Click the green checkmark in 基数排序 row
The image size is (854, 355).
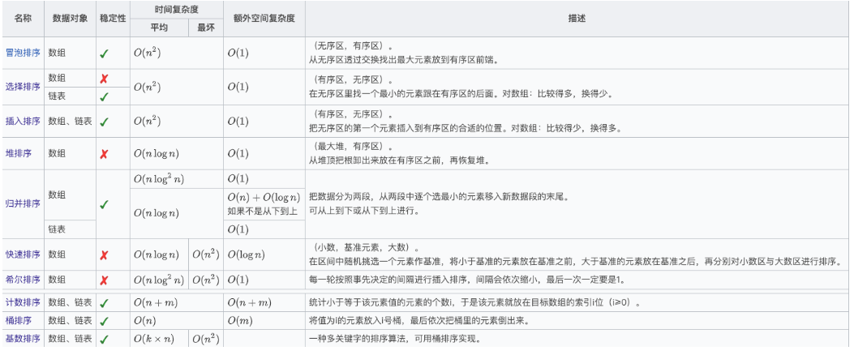tap(104, 340)
